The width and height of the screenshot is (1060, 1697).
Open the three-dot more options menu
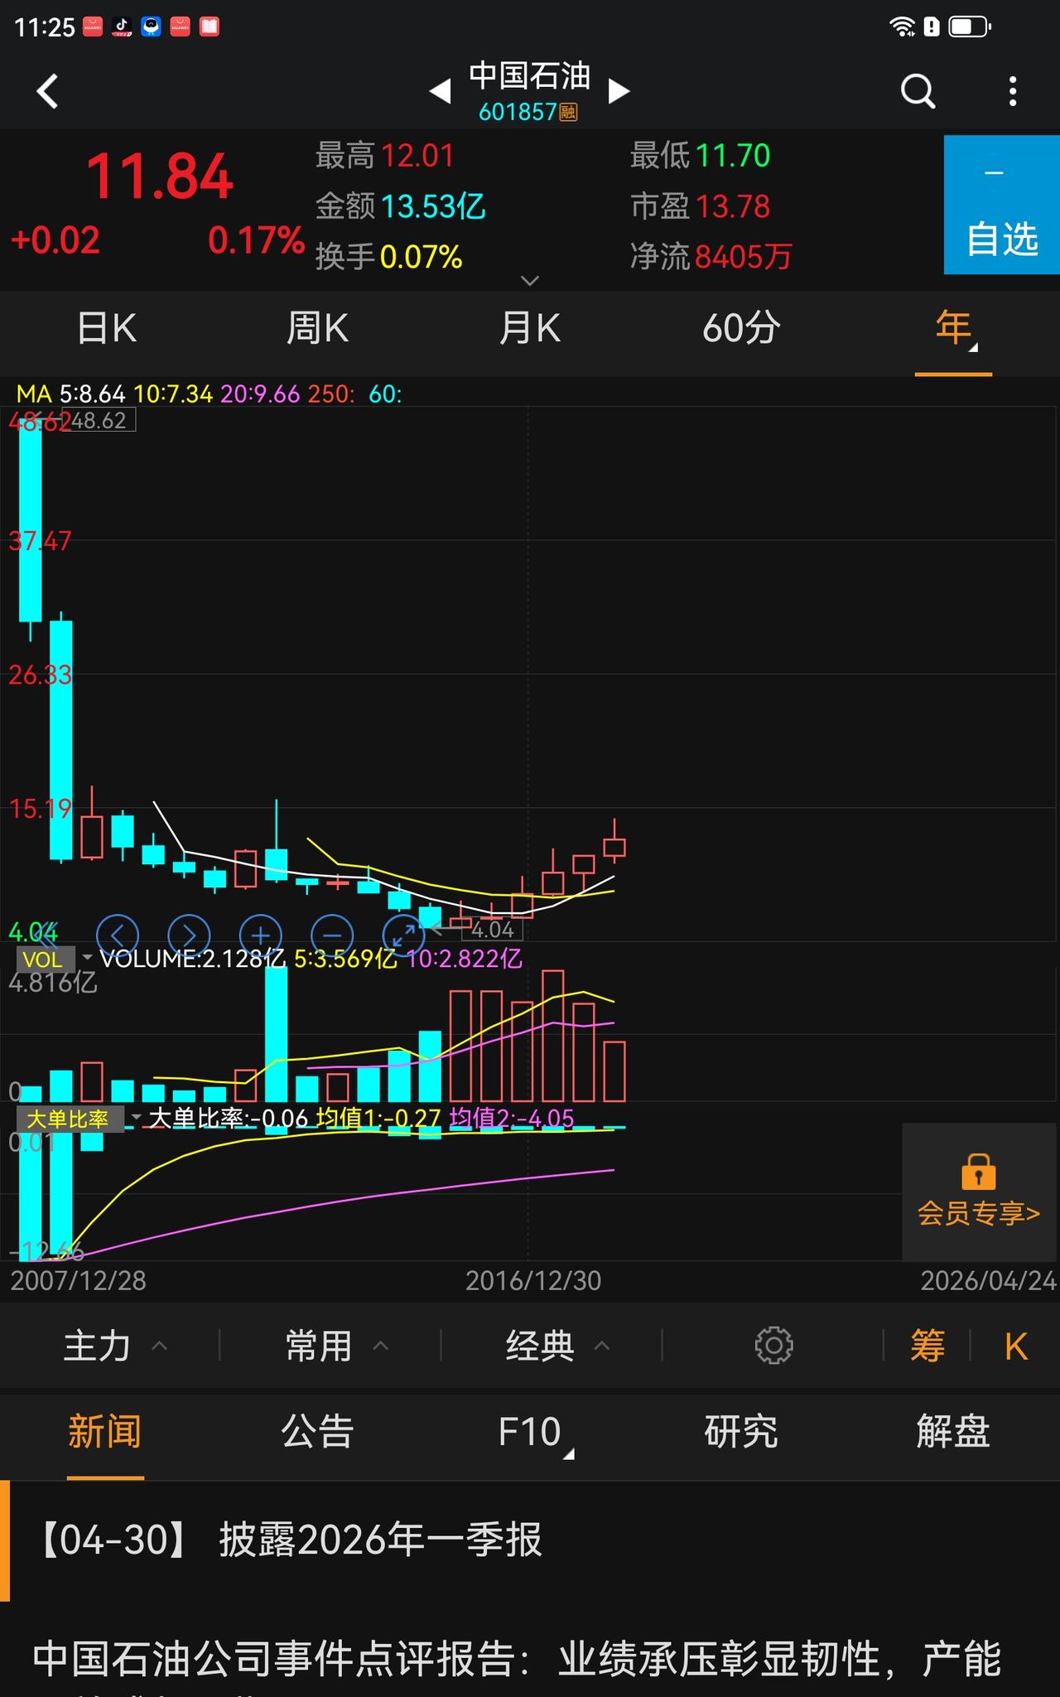1012,91
